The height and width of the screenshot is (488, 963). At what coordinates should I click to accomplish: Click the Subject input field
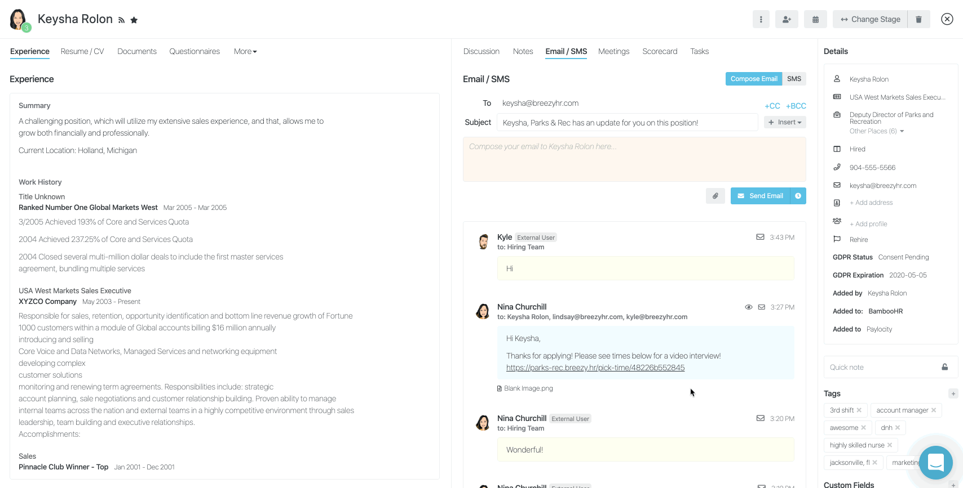[628, 122]
